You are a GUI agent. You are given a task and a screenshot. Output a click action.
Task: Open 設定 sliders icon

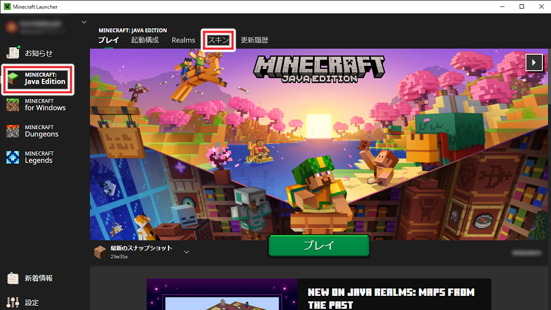tap(13, 302)
